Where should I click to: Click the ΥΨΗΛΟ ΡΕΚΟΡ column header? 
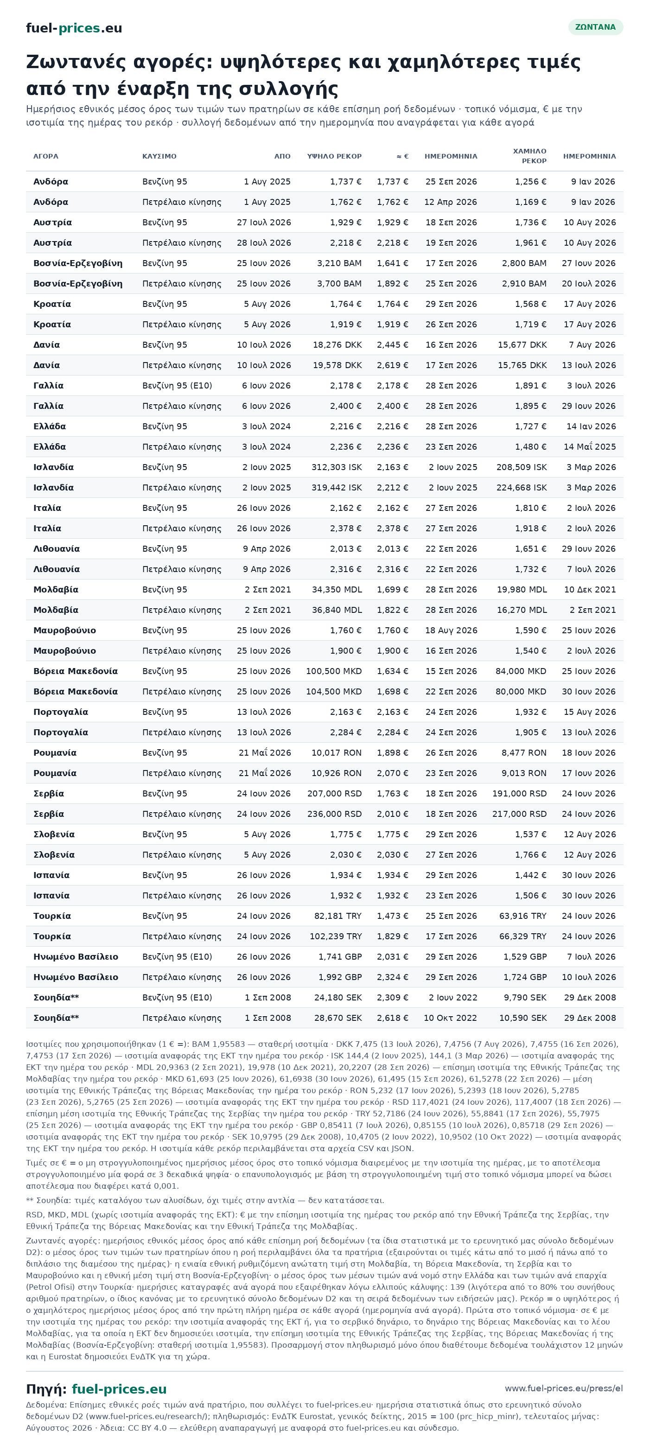(x=334, y=156)
